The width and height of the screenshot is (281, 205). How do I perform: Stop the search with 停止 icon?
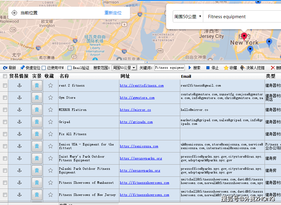[208, 68]
